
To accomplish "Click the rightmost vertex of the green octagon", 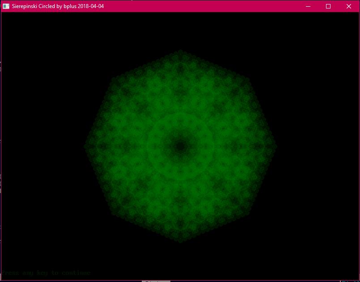I will [275, 146].
